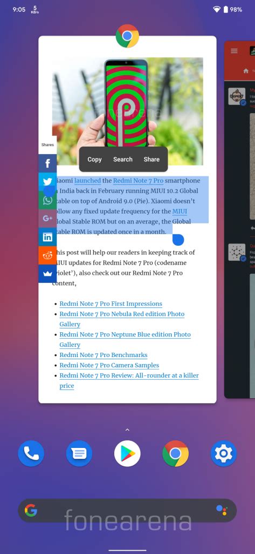255x554 pixels.
Task: Open the MIUI link in the article
Action: pyautogui.click(x=180, y=212)
